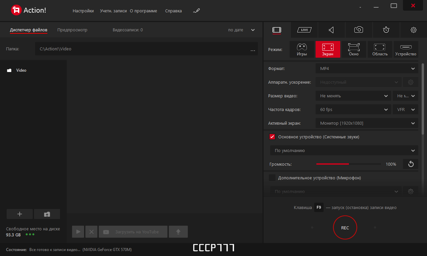Open the Формат dropdown showing MP4
Image resolution: width=427 pixels, height=256 pixels.
367,68
